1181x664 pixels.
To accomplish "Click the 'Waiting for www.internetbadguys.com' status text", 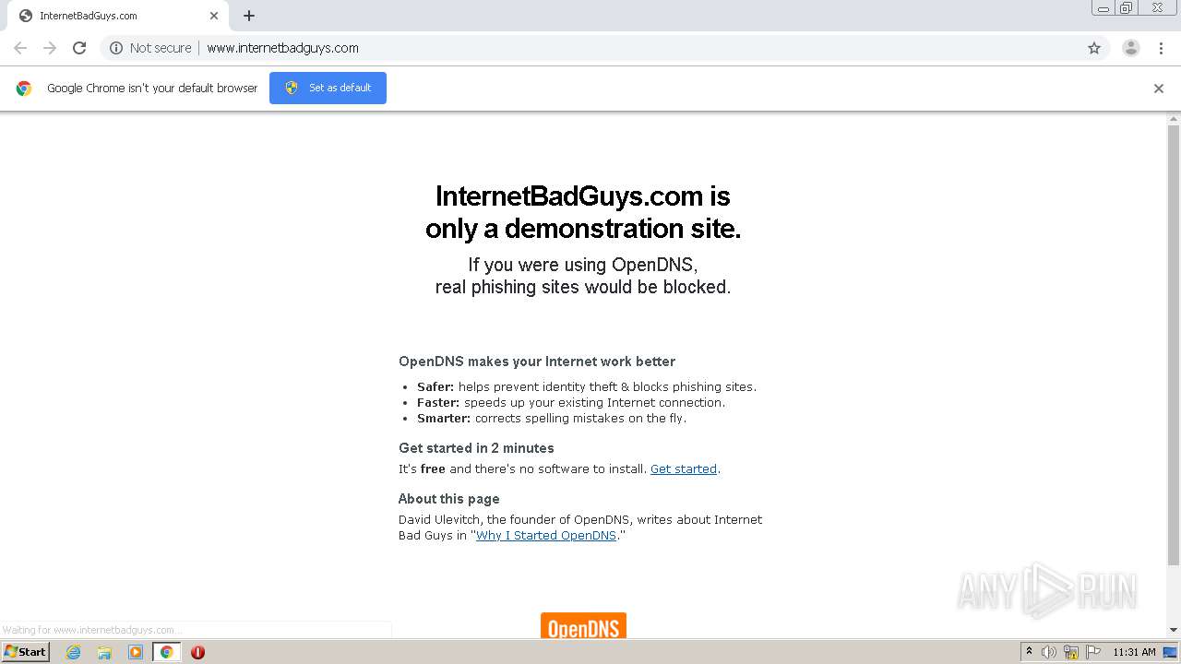I will coord(92,630).
